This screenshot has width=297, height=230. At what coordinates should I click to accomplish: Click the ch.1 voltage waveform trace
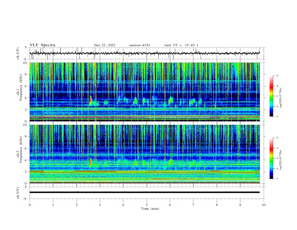144,53
